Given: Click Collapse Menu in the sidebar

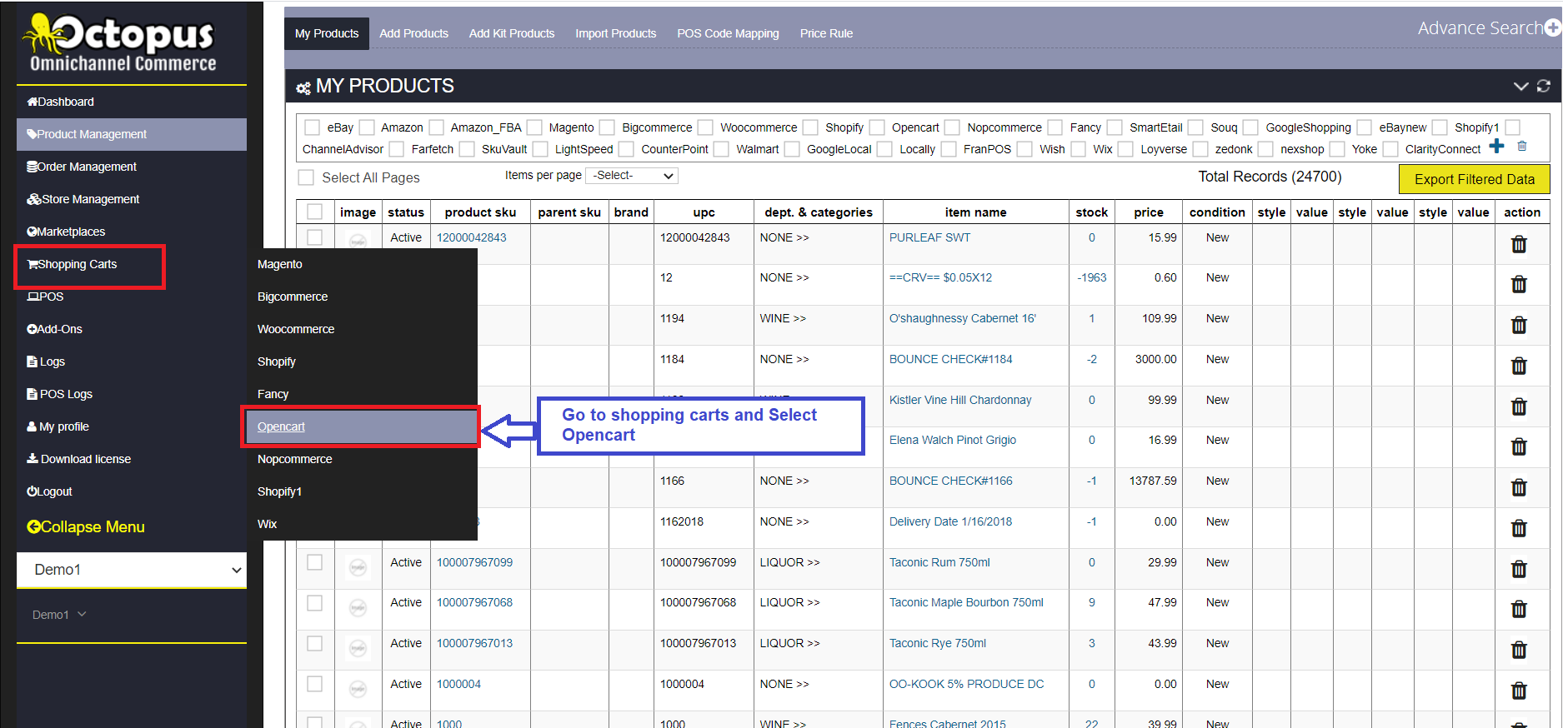Looking at the screenshot, I should 86,526.
